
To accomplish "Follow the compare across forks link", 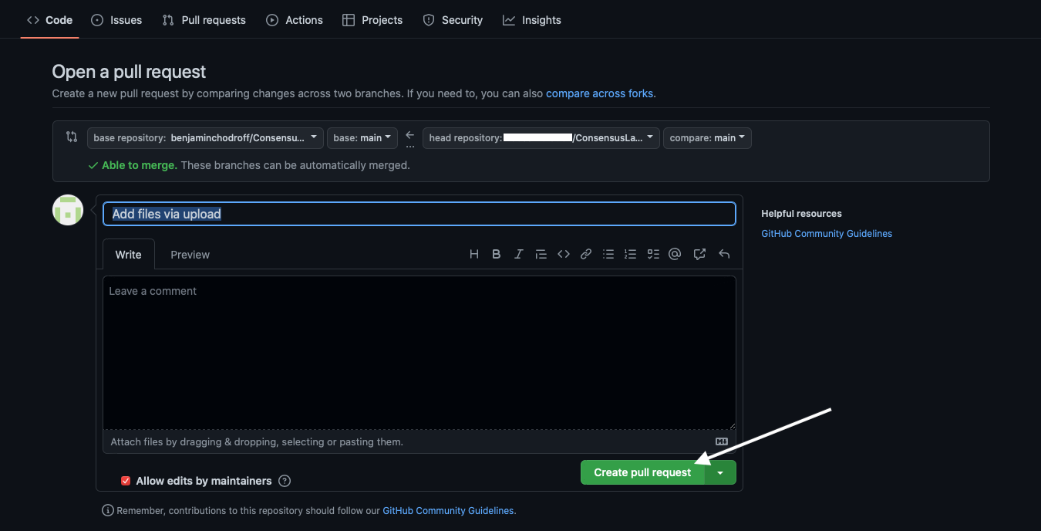I will [600, 93].
